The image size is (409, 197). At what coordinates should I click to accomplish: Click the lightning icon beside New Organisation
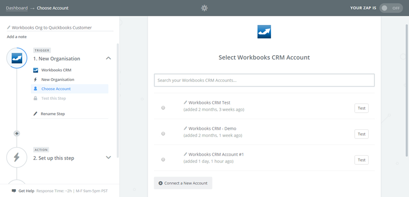(x=36, y=80)
